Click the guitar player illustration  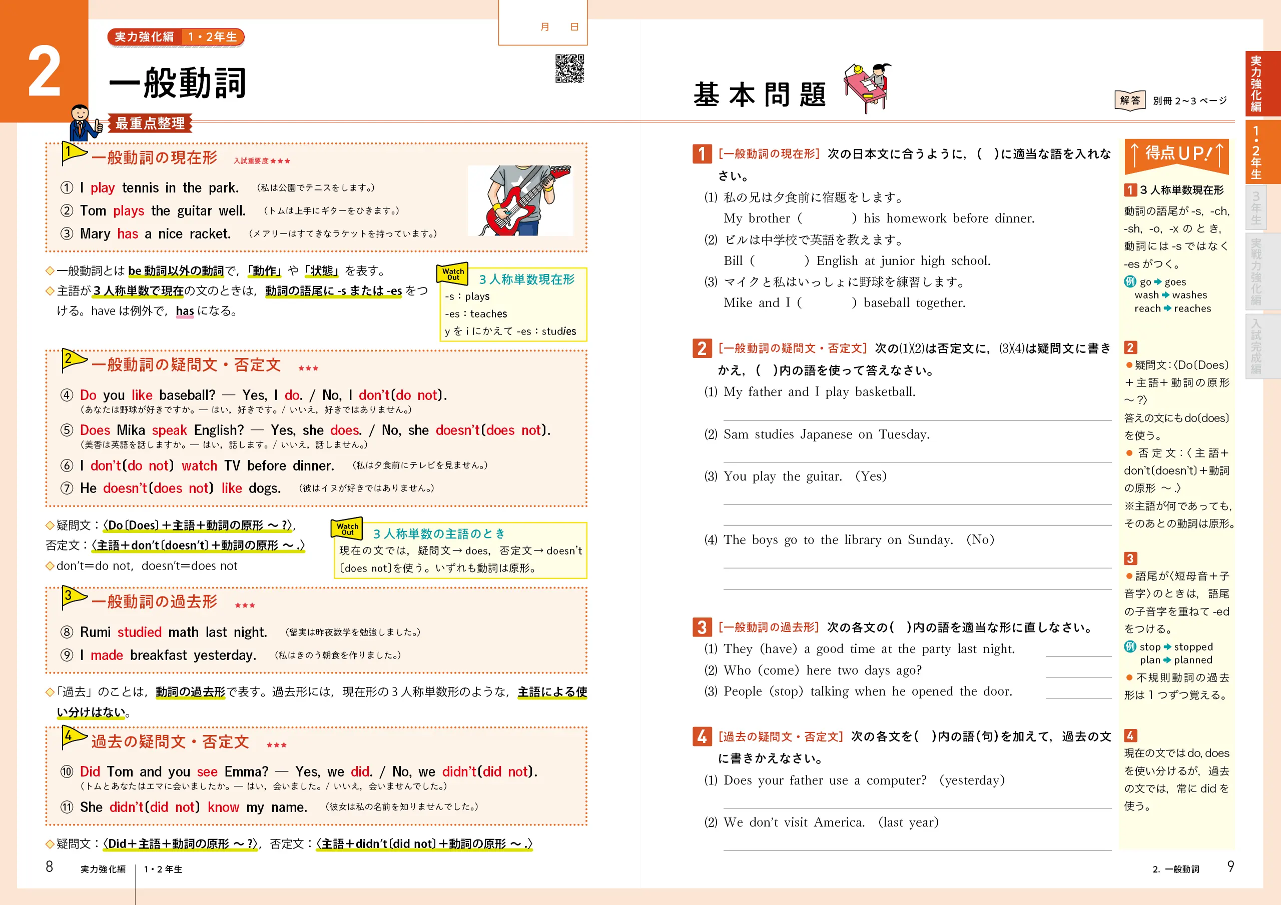point(520,200)
